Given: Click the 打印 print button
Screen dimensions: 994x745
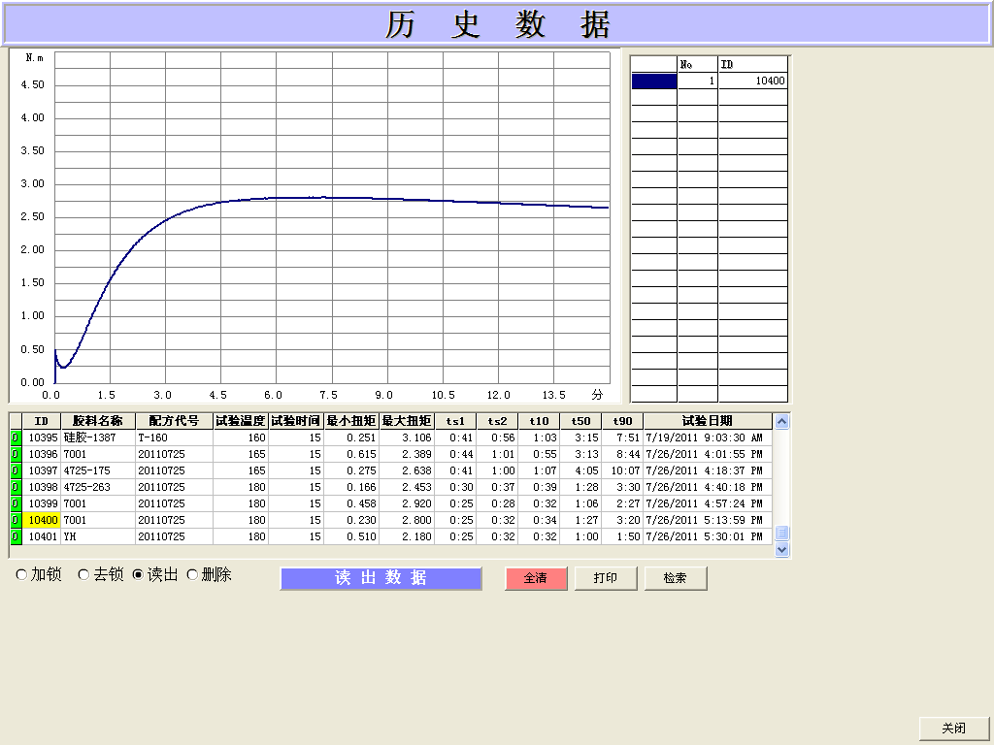Looking at the screenshot, I should coord(606,578).
